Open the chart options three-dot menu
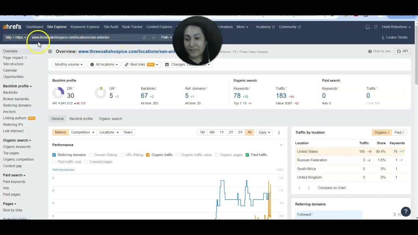This screenshot has width=418, height=235. pyautogui.click(x=279, y=133)
